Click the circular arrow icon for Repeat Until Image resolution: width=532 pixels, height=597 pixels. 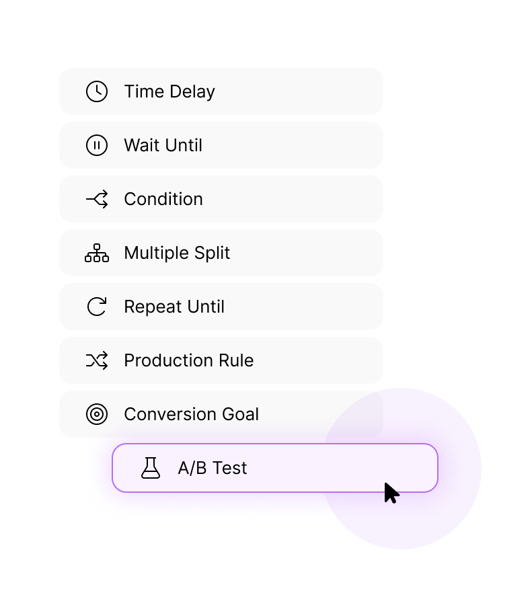pos(97,307)
